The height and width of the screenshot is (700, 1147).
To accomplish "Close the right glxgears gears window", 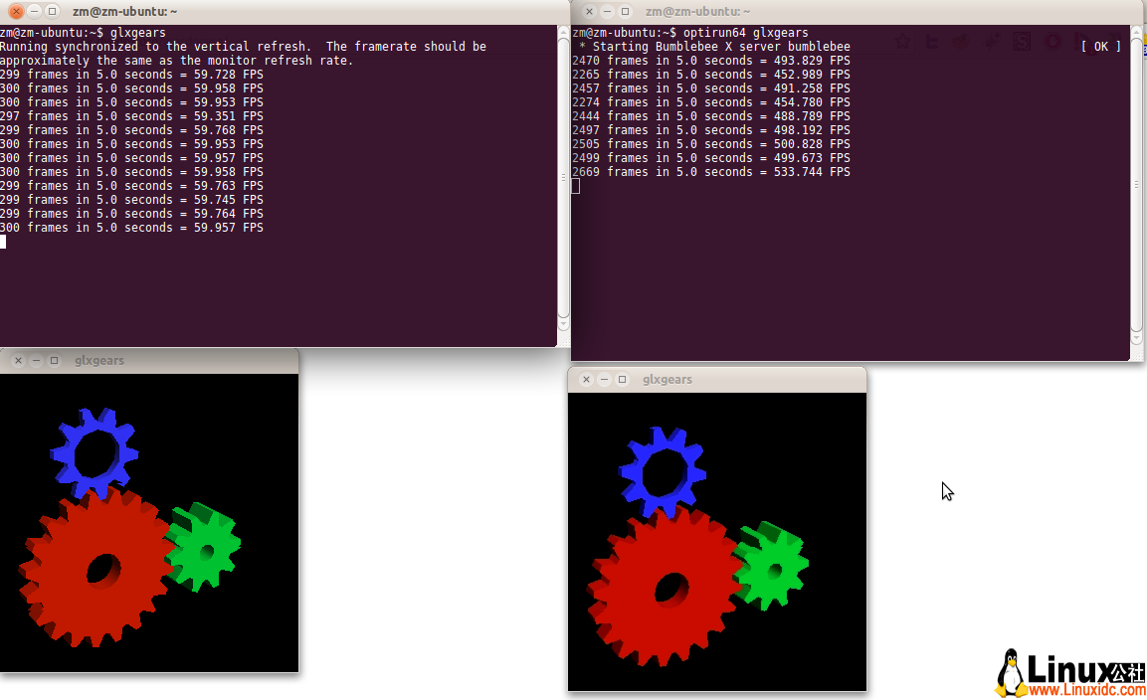I will 587,379.
